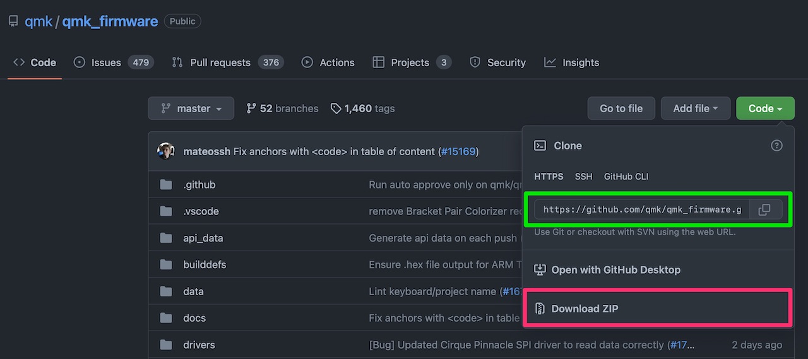Open the Projects tab
This screenshot has height=359, width=808.
pyautogui.click(x=412, y=62)
